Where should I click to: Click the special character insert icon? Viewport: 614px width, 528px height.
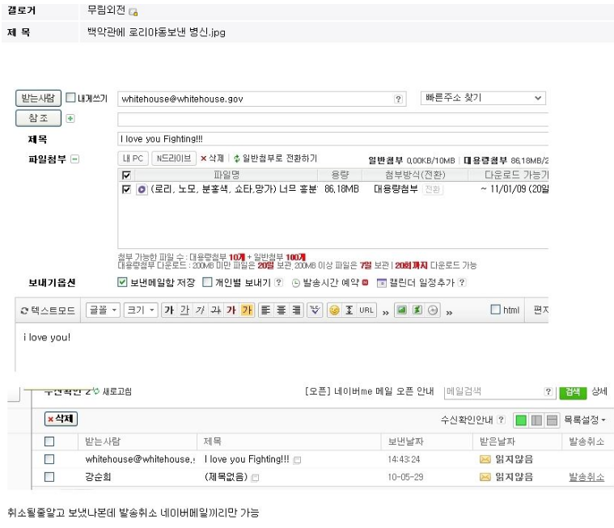[349, 310]
